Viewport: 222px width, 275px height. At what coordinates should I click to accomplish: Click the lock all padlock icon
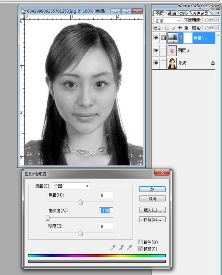tap(186, 28)
